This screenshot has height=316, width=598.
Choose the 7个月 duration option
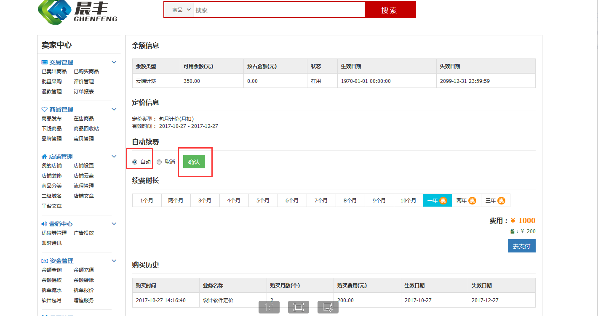(x=321, y=200)
